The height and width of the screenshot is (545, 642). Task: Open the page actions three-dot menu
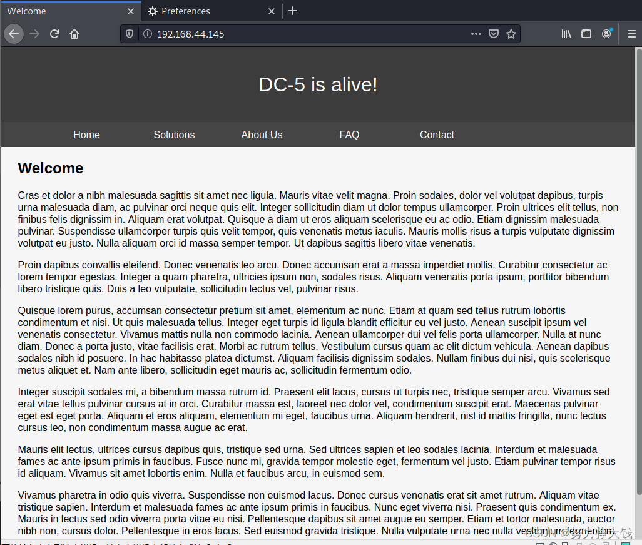coord(476,34)
